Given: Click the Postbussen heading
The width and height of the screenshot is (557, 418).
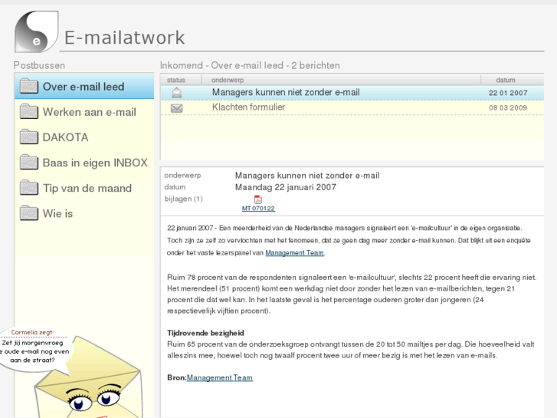Looking at the screenshot, I should 39,65.
